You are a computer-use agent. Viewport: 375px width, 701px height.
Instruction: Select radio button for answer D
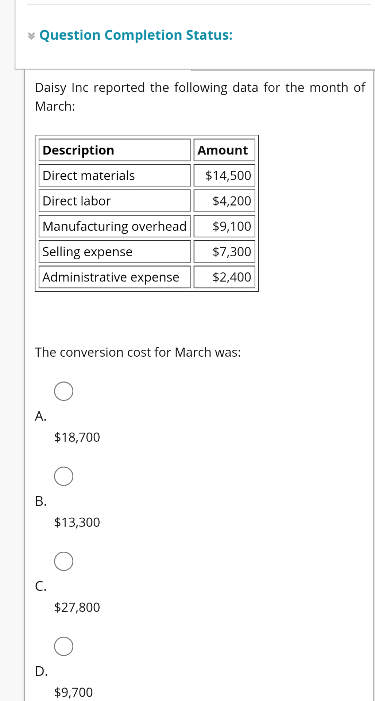[63, 646]
